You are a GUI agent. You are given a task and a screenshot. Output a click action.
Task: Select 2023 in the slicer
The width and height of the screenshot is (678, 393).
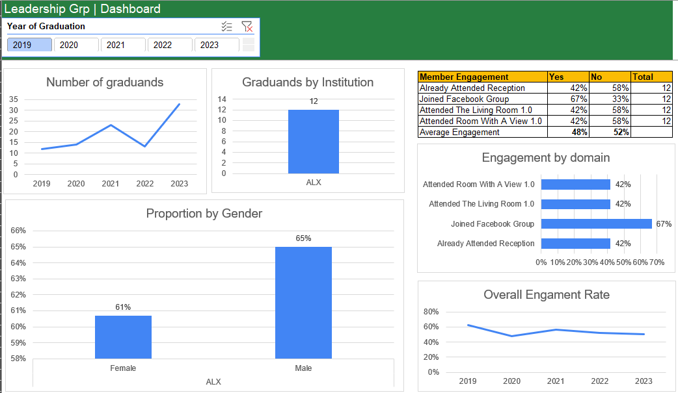[217, 45]
